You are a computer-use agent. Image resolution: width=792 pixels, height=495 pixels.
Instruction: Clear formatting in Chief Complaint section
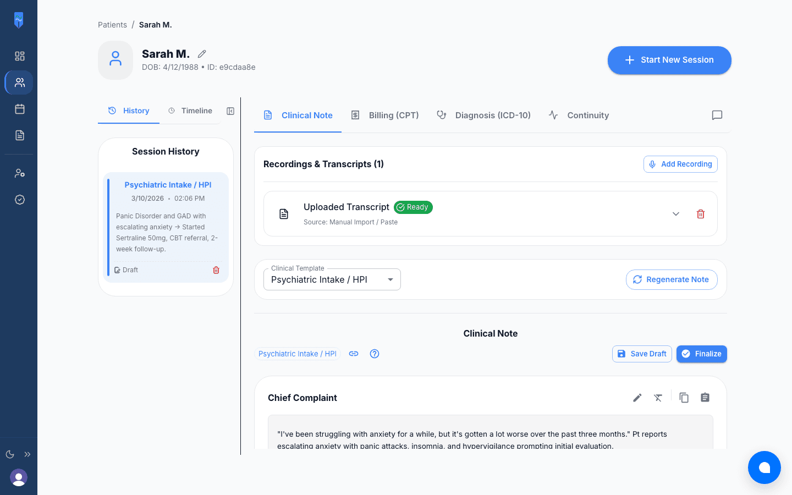coord(658,398)
